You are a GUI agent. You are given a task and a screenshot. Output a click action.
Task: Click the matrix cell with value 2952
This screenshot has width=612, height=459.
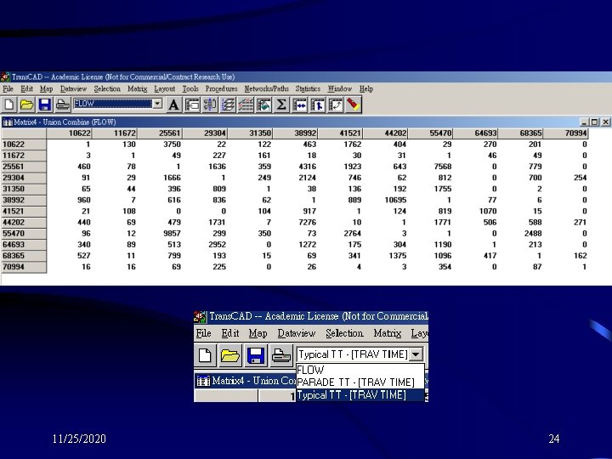click(217, 245)
